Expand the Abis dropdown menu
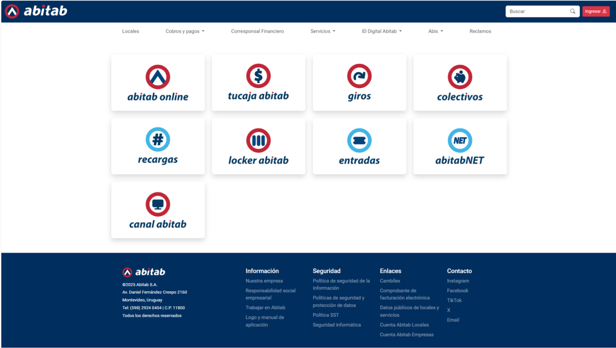This screenshot has height=348, width=616. [436, 31]
